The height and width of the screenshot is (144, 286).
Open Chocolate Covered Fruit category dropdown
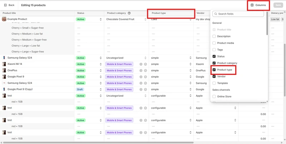point(146,19)
